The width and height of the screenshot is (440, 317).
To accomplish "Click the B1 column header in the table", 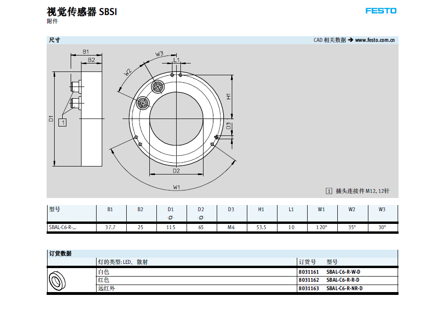I will (110, 209).
